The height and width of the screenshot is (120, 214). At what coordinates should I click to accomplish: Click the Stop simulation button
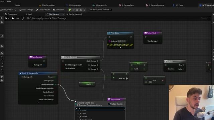[77, 10]
